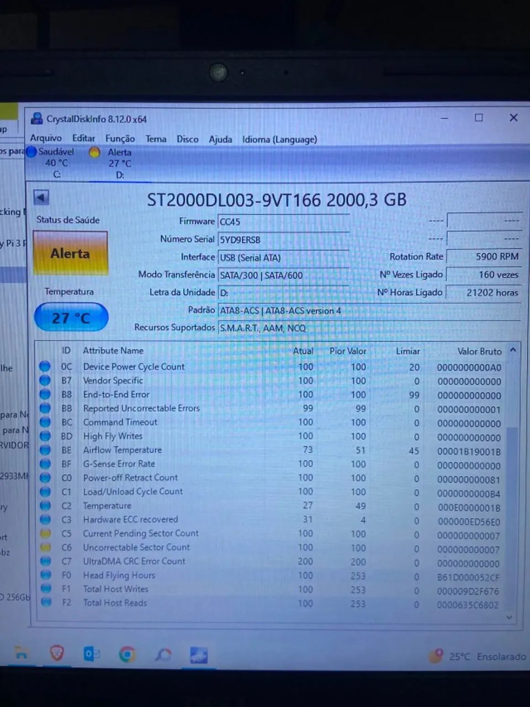Open the Arquivo menu
530x707 pixels.
46,138
